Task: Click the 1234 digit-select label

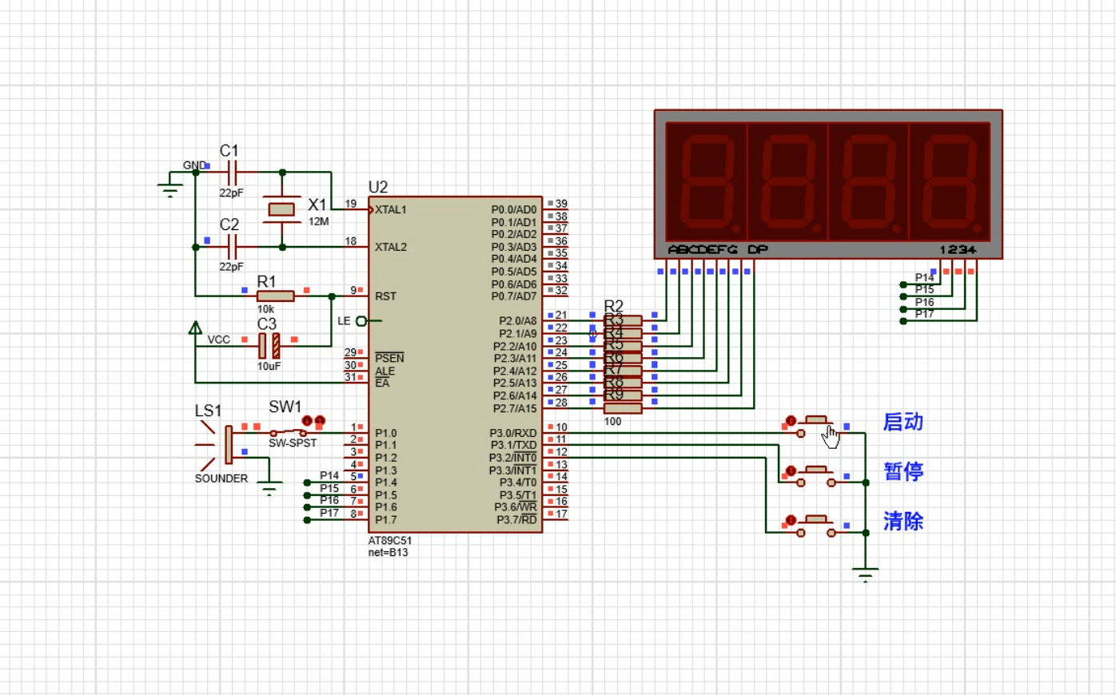Action: pos(958,250)
